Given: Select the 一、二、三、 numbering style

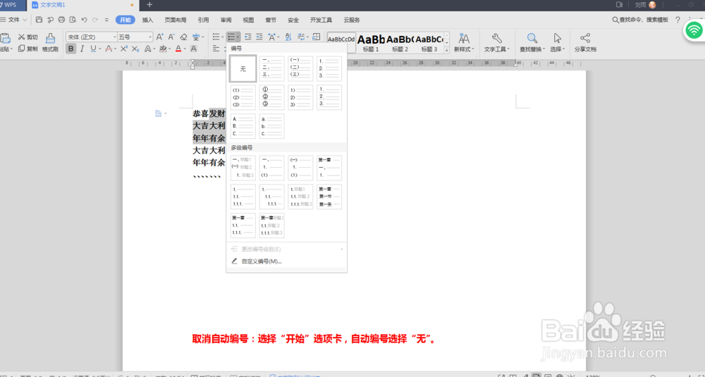Looking at the screenshot, I should point(271,69).
